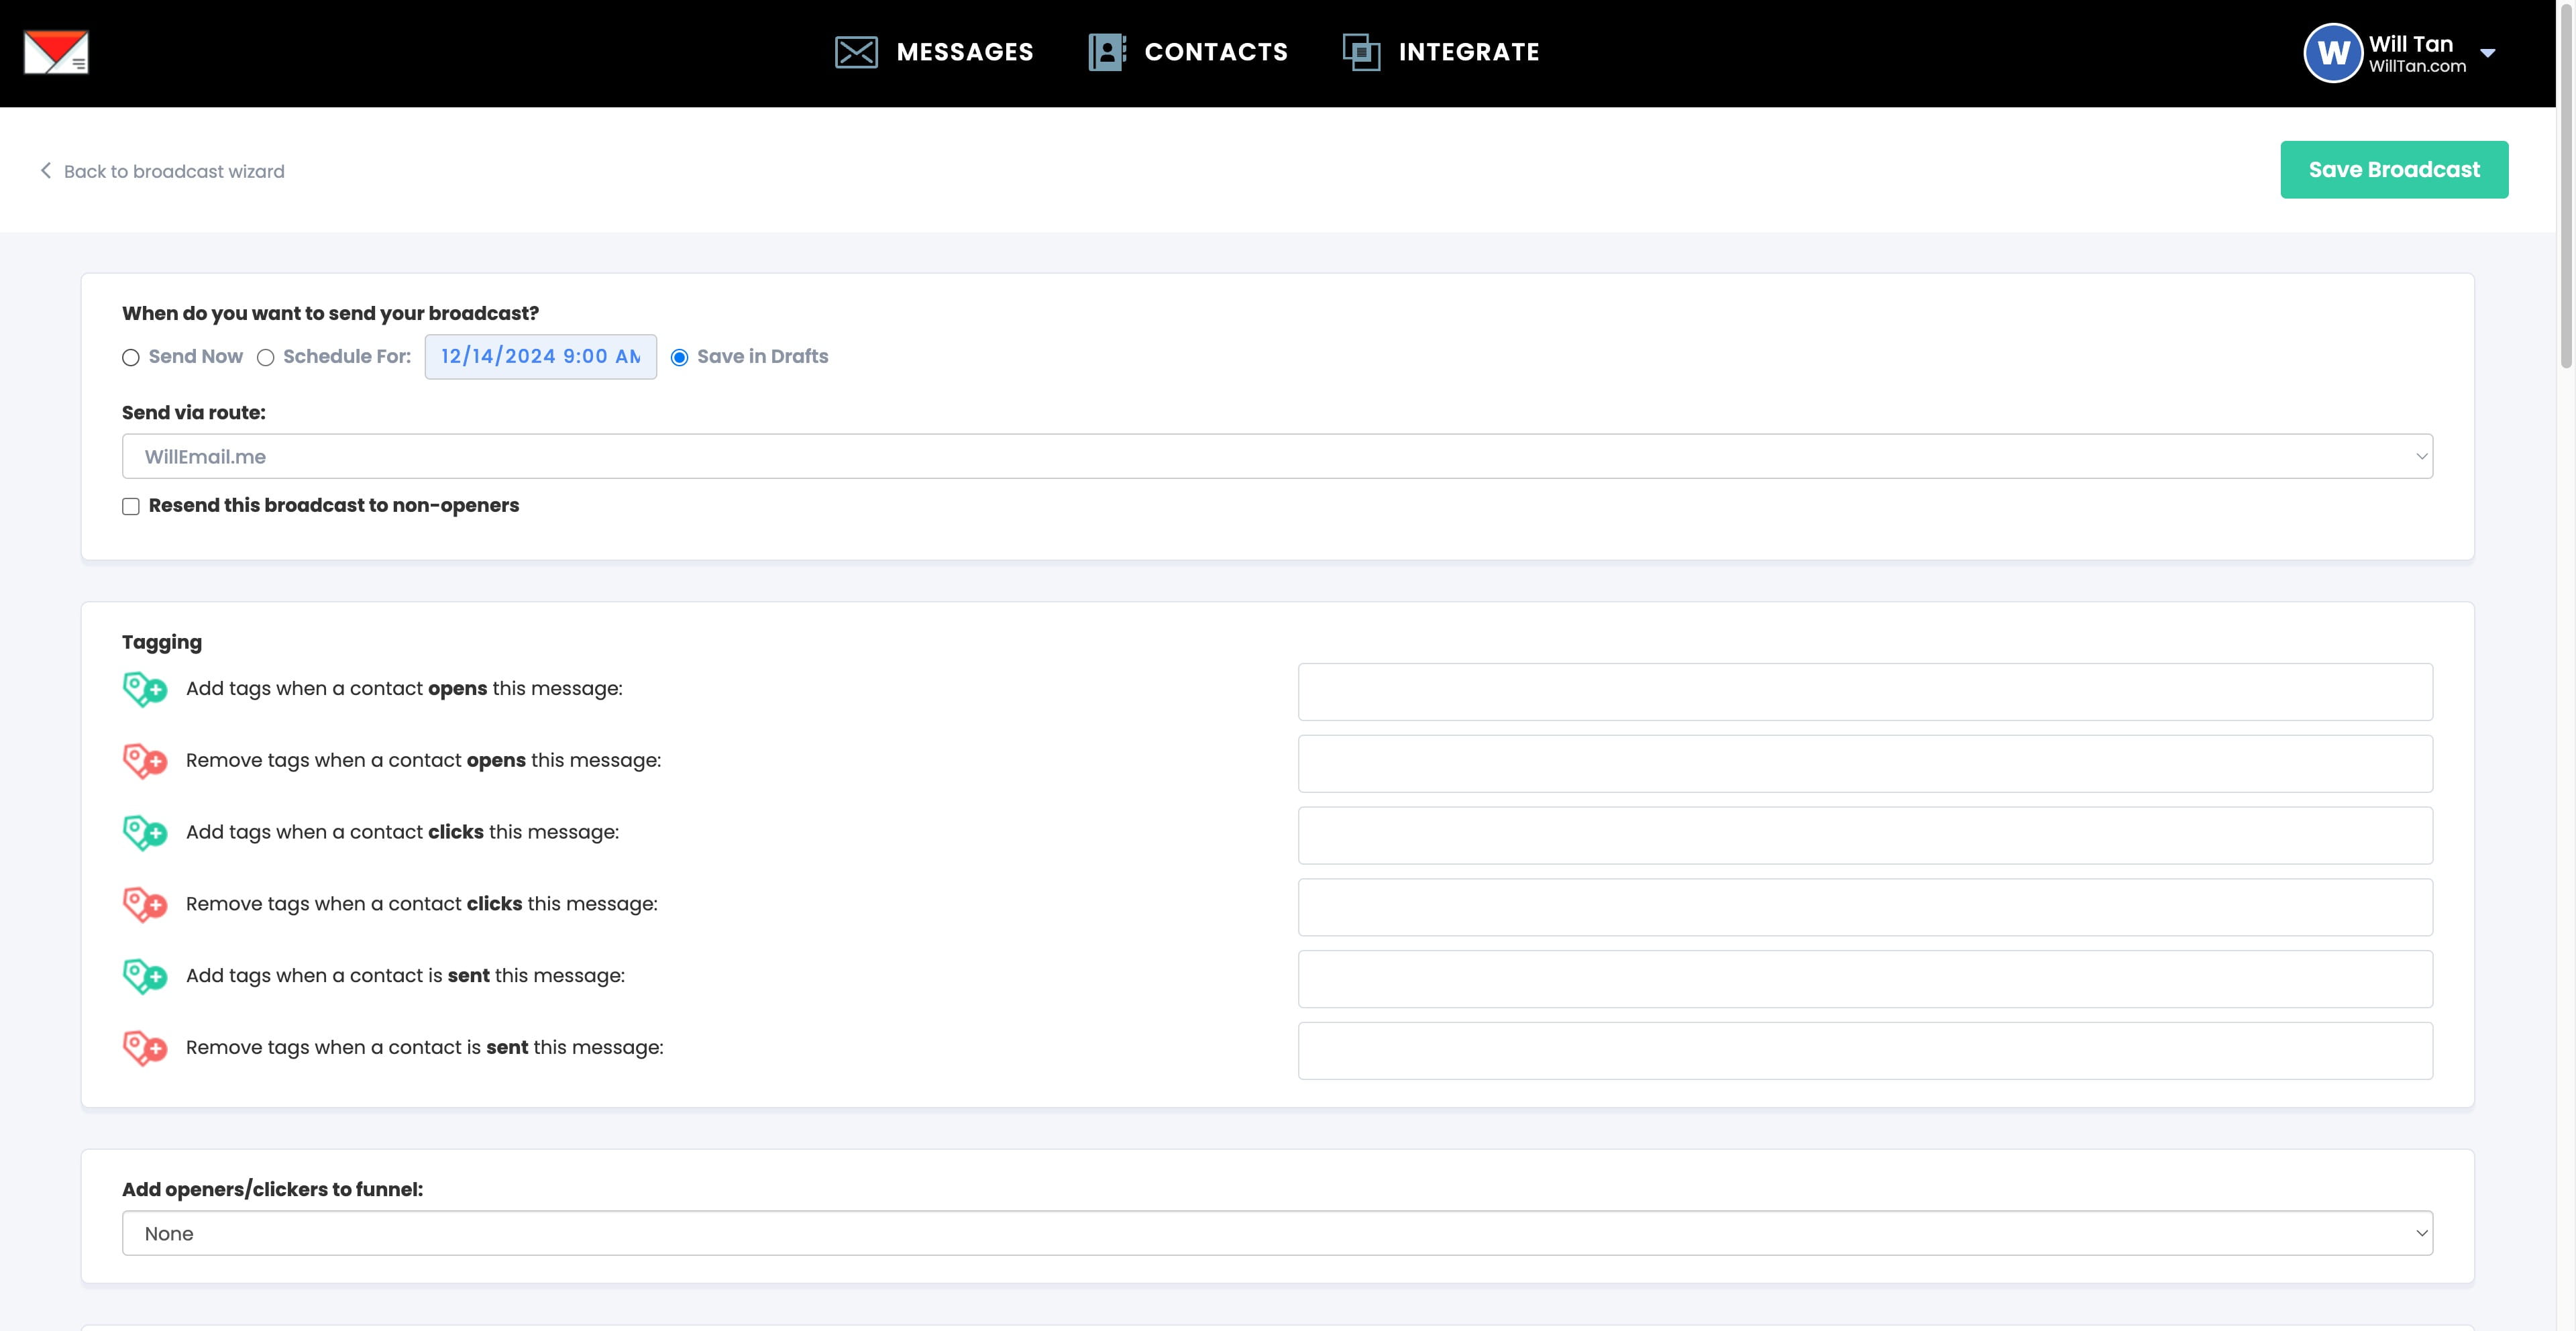Click tag input for Add tags when opens
The height and width of the screenshot is (1331, 2576).
pos(1864,692)
